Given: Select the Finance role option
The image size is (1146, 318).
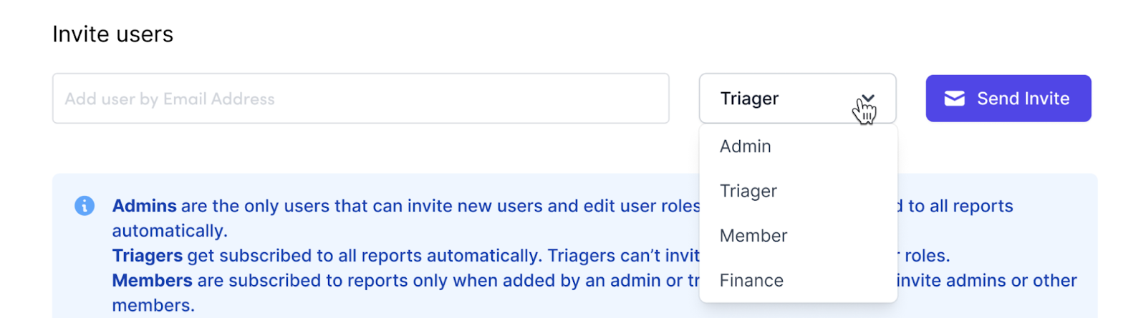Looking at the screenshot, I should 751,281.
